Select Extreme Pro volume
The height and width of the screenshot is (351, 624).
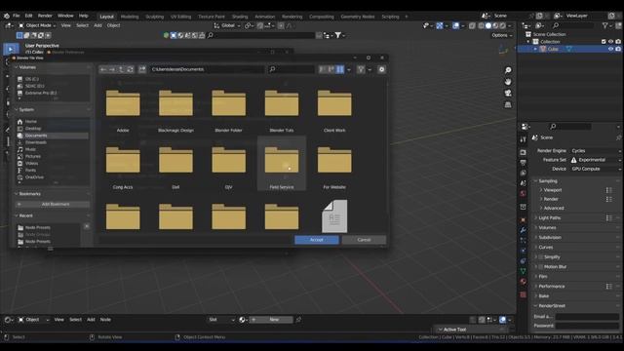(x=41, y=94)
